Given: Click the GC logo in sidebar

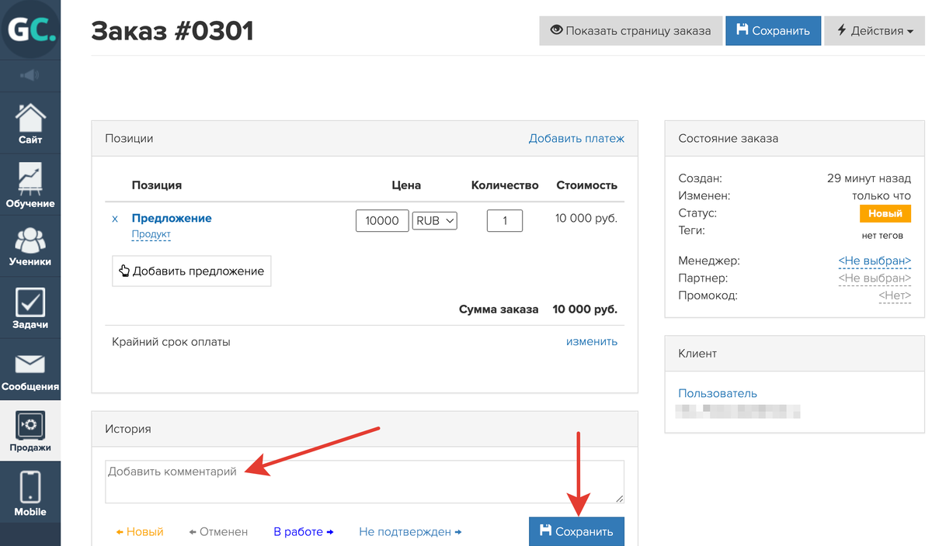Looking at the screenshot, I should click(30, 29).
